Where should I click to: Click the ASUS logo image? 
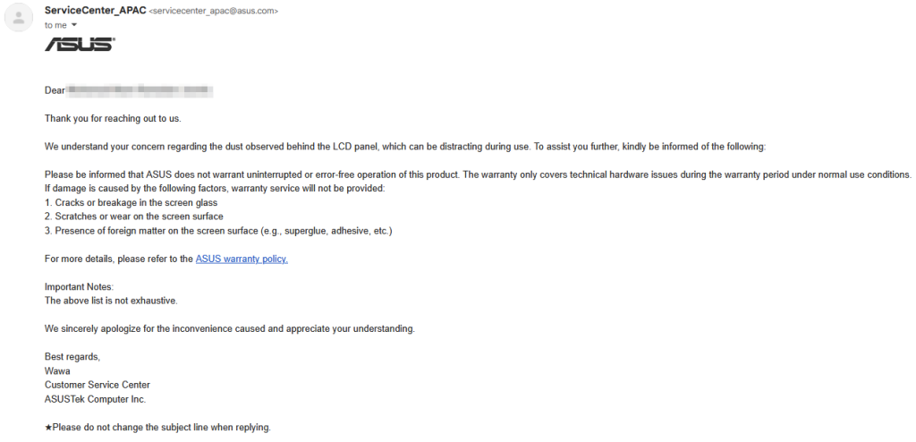[x=80, y=44]
